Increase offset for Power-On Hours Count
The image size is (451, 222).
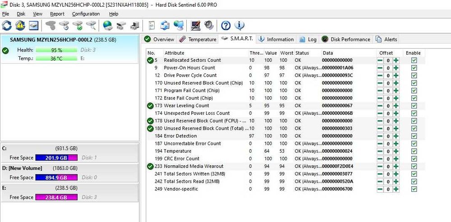click(x=396, y=68)
